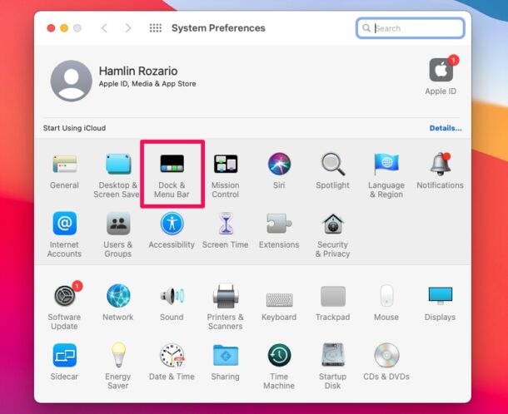This screenshot has height=414, width=508.
Task: Click the magnifier icon in search field
Action: coord(366,28)
